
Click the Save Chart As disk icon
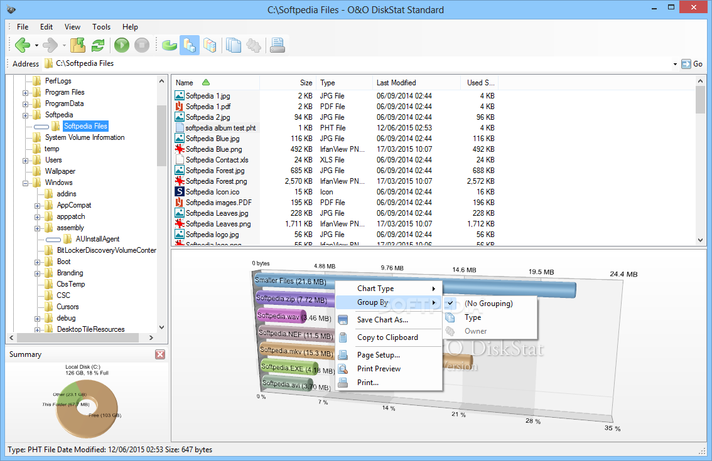[343, 320]
